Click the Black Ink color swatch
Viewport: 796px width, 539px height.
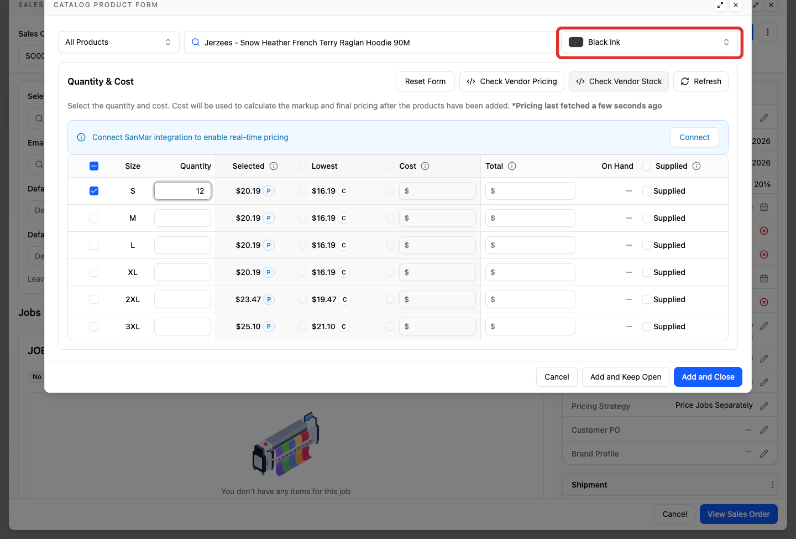[x=576, y=42]
